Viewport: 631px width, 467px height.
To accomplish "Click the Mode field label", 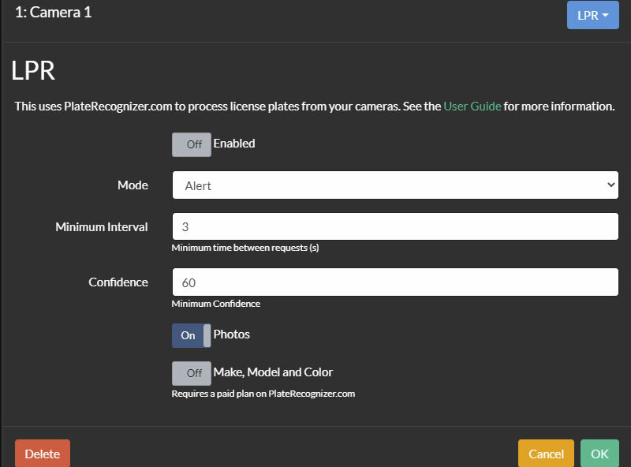I will point(133,185).
